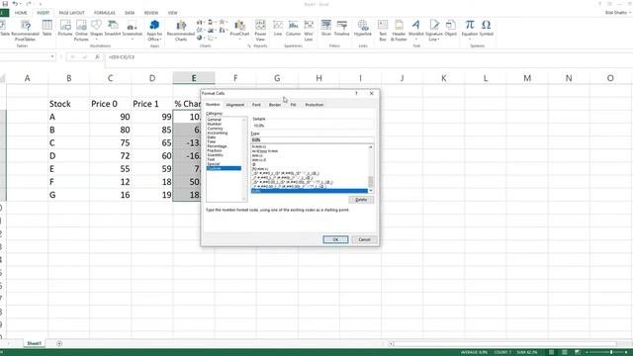Viewport: 633px width, 356px height.
Task: Click the format type list scrollbar thumb
Action: tap(371, 182)
